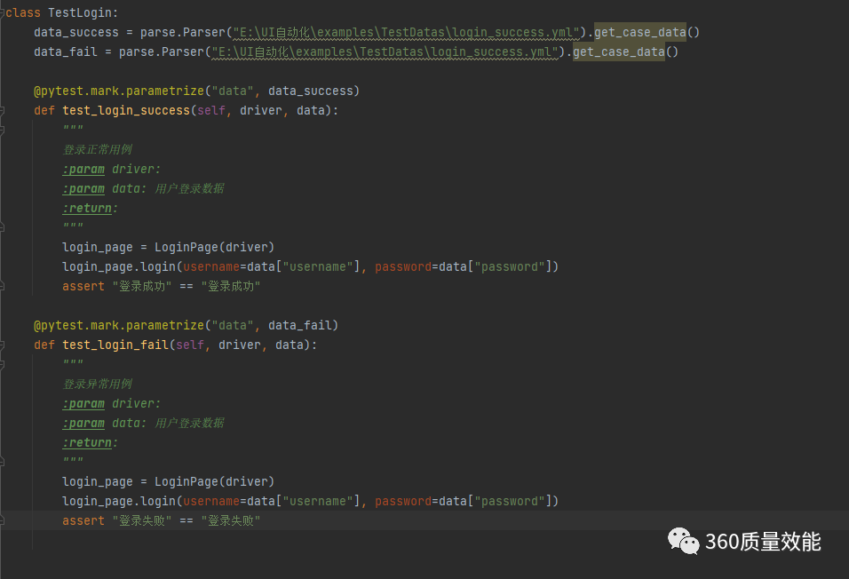This screenshot has width=849, height=579.
Task: Click get_case_data call on the data_fail line
Action: point(619,52)
